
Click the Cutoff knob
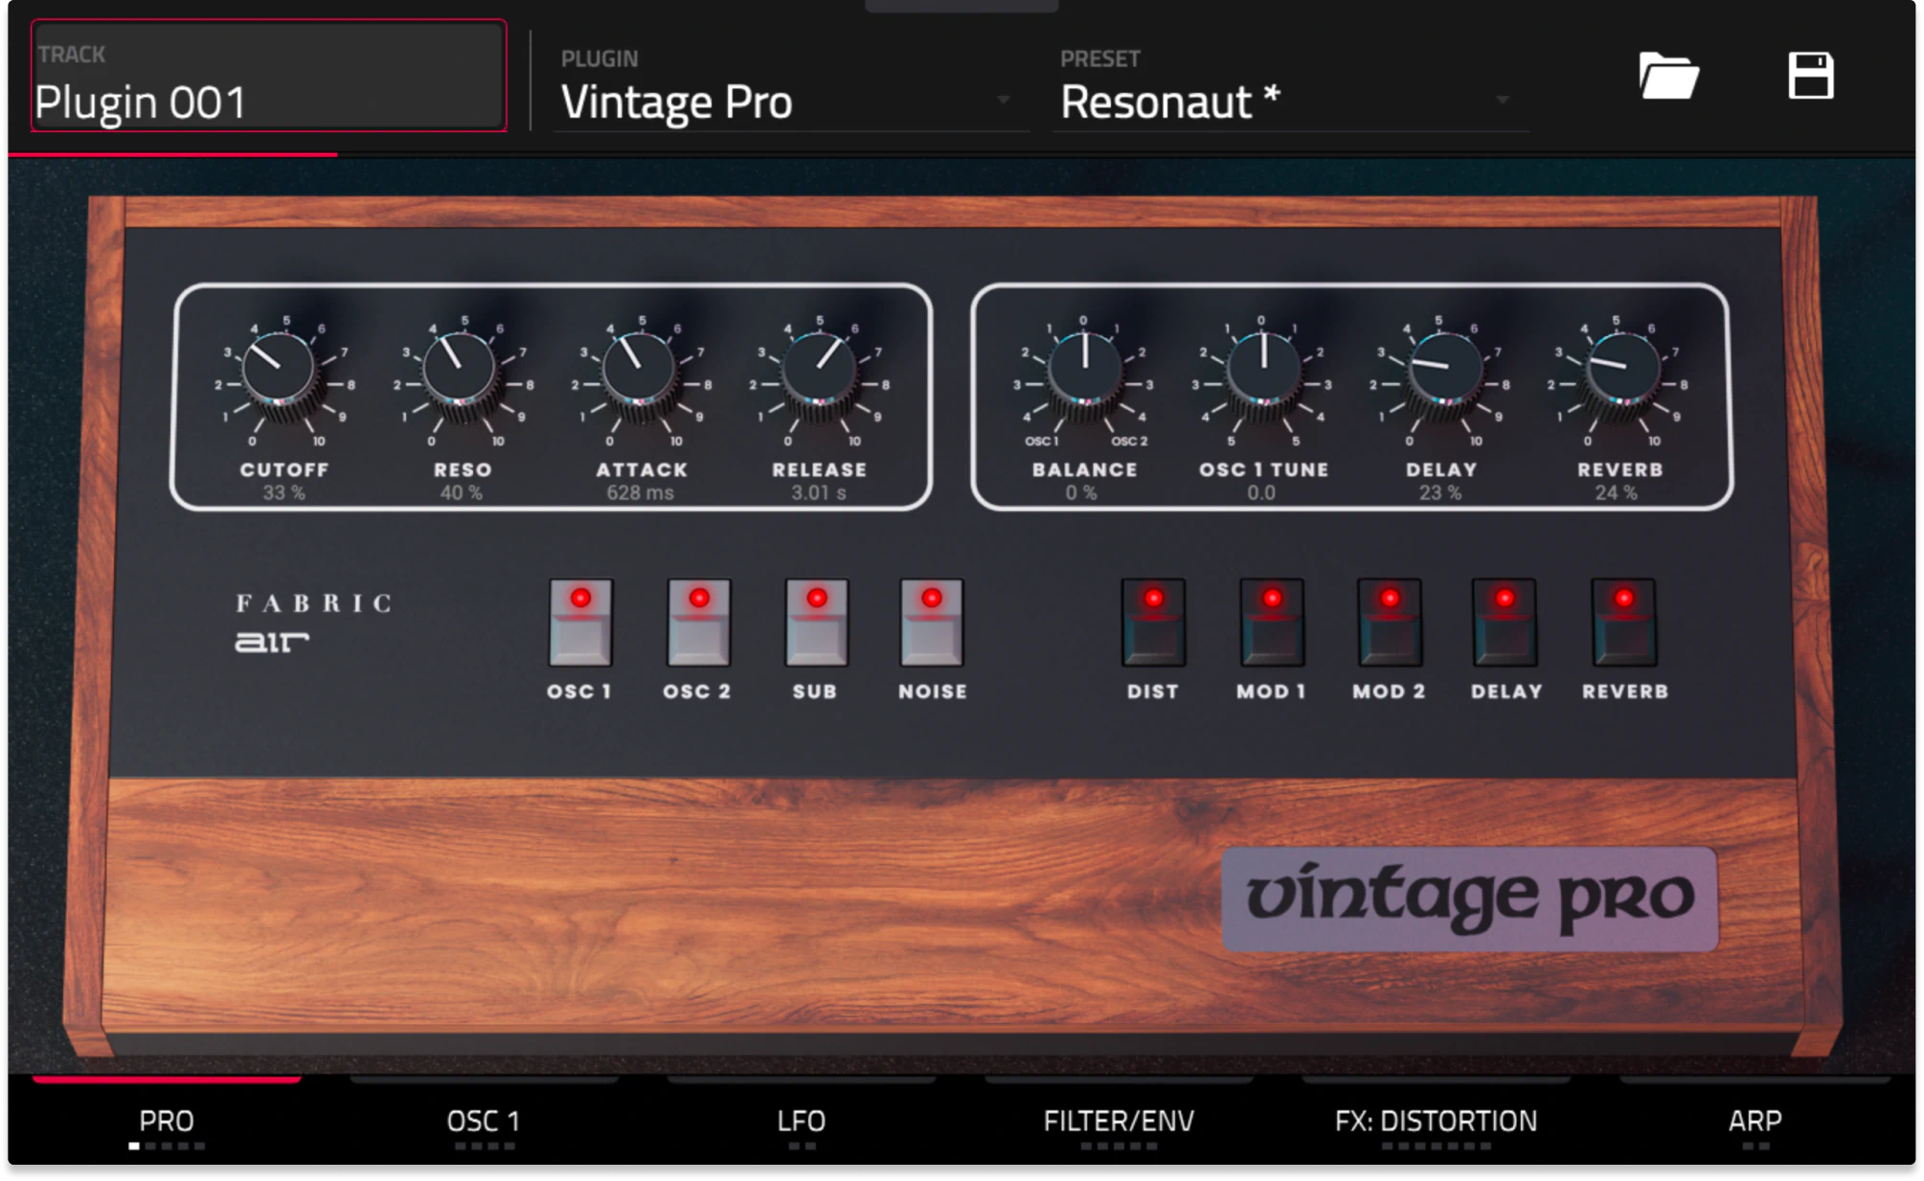[279, 369]
